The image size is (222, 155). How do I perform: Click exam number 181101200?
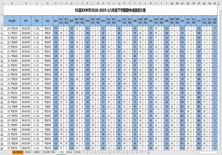coord(26,84)
